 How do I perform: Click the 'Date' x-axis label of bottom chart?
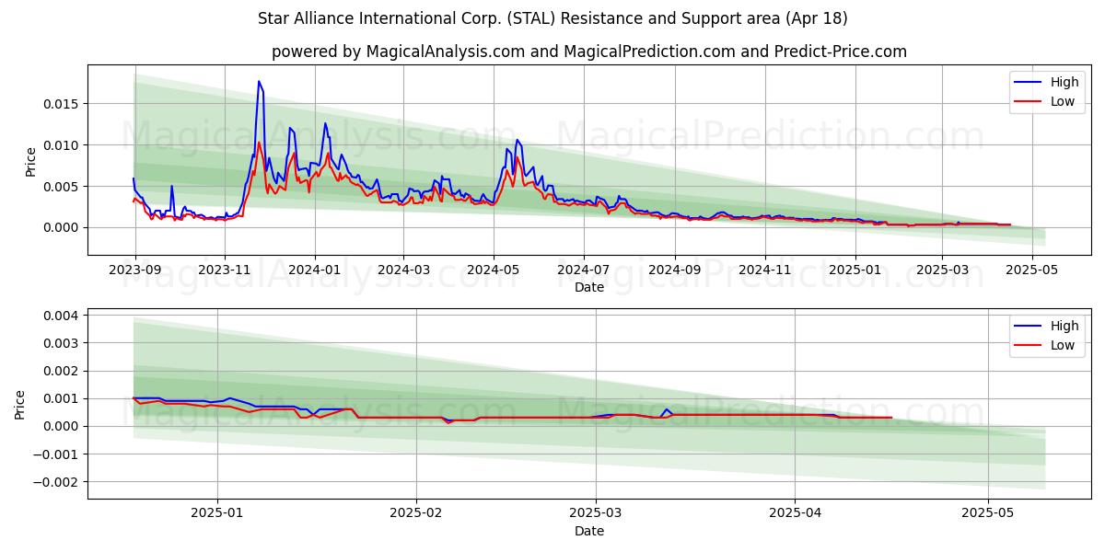pyautogui.click(x=589, y=531)
